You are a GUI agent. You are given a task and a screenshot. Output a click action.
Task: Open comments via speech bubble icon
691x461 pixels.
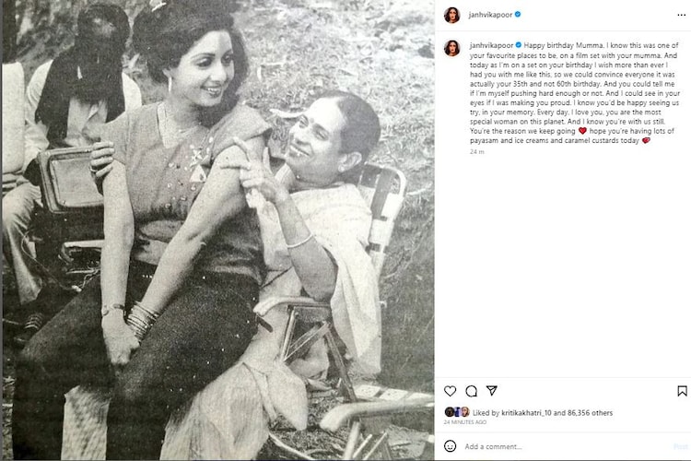pyautogui.click(x=471, y=391)
